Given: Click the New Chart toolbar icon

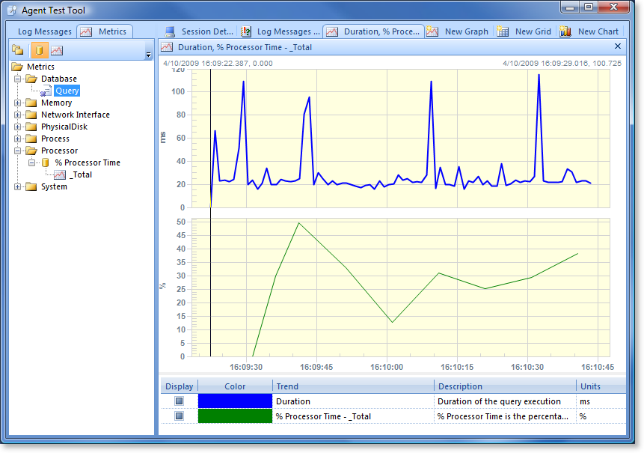Looking at the screenshot, I should 565,31.
